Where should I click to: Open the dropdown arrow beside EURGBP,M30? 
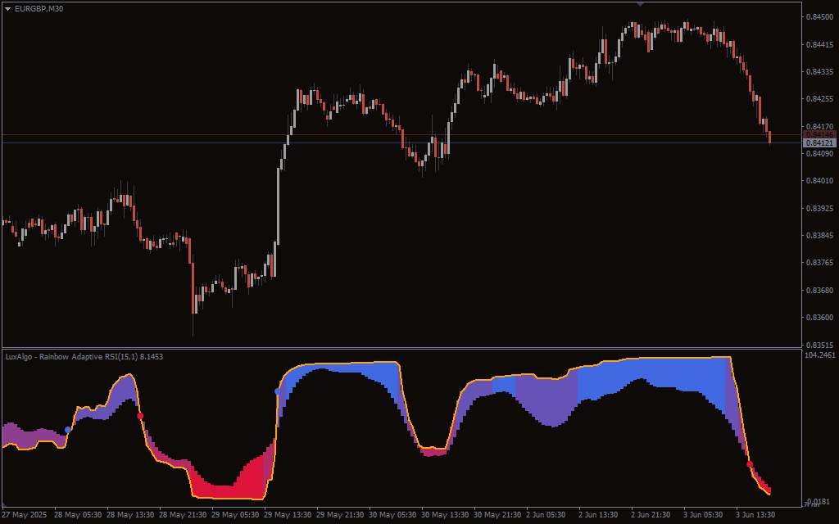[7, 8]
